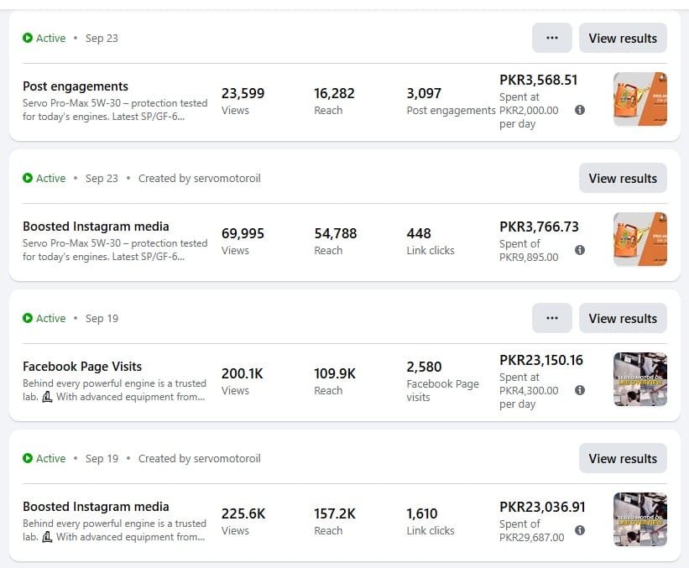The image size is (689, 568).
Task: Click info icon beside Spent of PKR29,687.00
Action: pos(579,530)
